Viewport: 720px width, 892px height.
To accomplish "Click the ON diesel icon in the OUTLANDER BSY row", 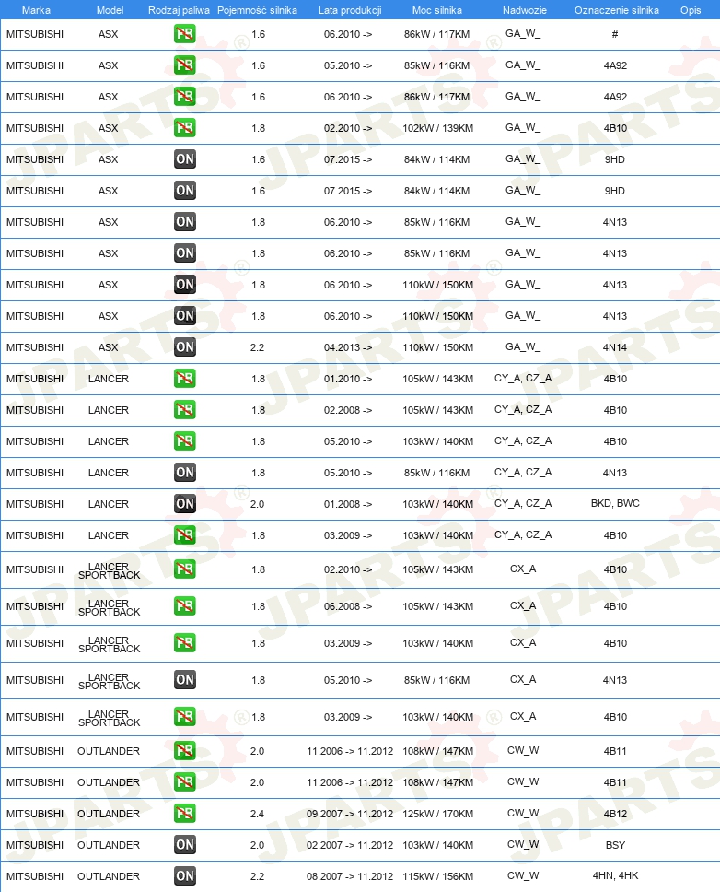I will [x=185, y=845].
